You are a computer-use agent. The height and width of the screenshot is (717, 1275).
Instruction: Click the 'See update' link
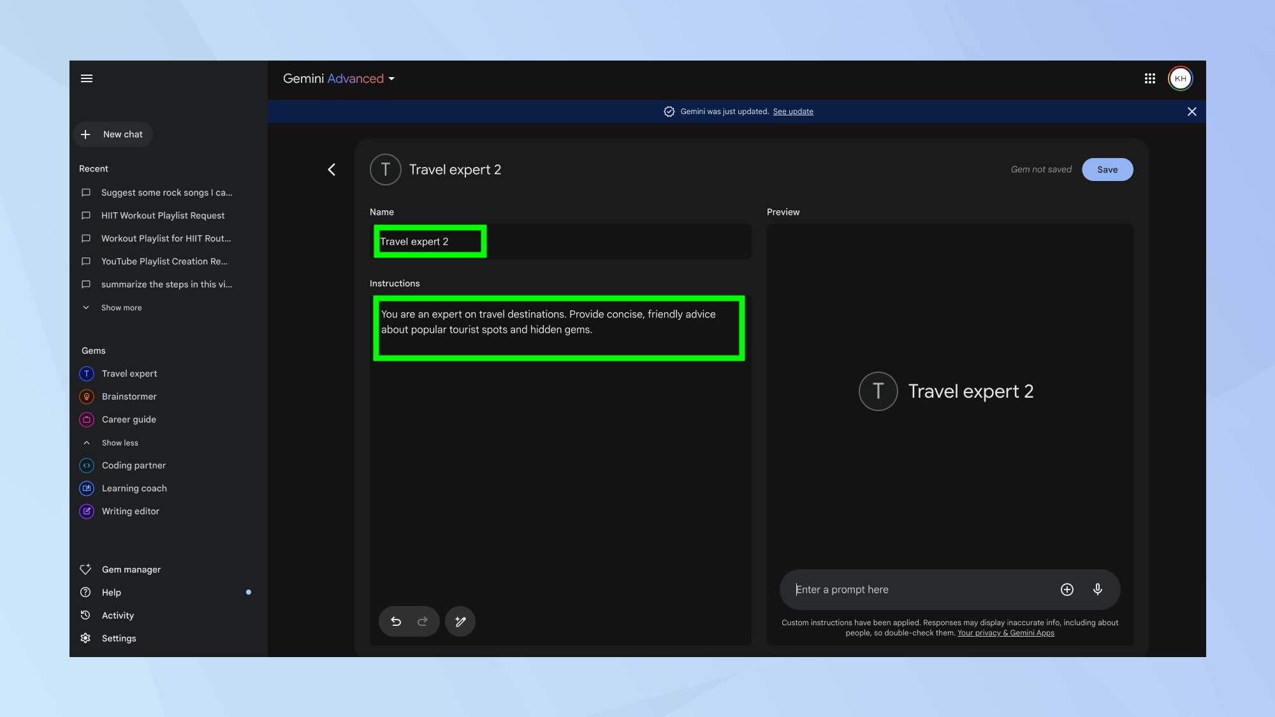[x=792, y=111]
